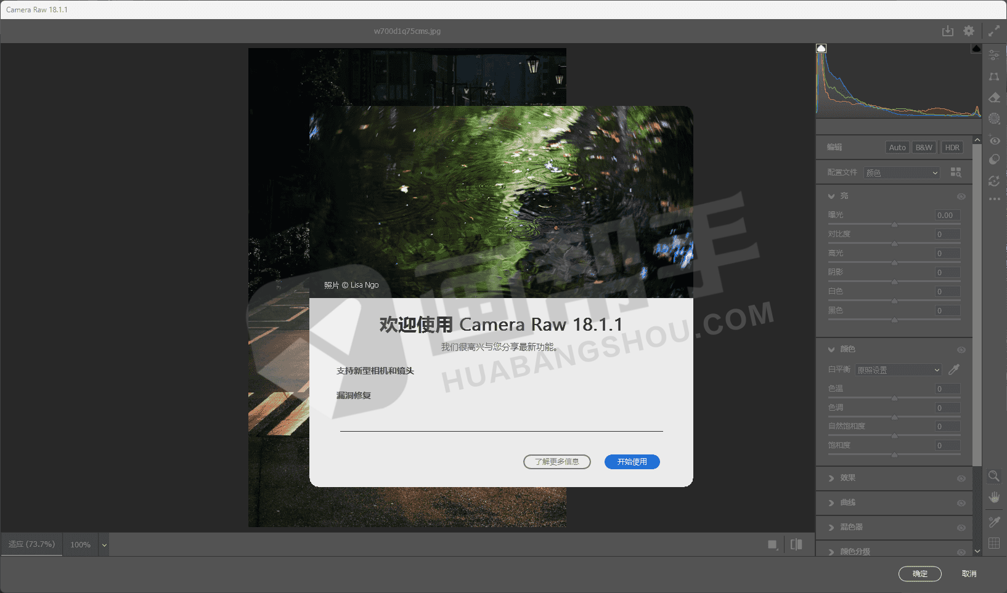Click the blue 开始使用 button
The width and height of the screenshot is (1007, 593).
click(x=632, y=462)
